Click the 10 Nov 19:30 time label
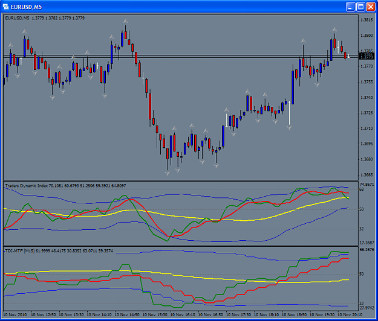 322,314
